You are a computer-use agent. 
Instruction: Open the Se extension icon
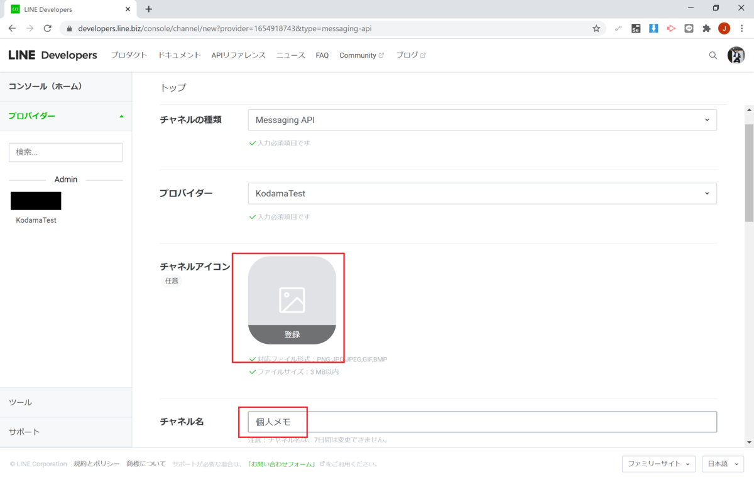click(636, 28)
